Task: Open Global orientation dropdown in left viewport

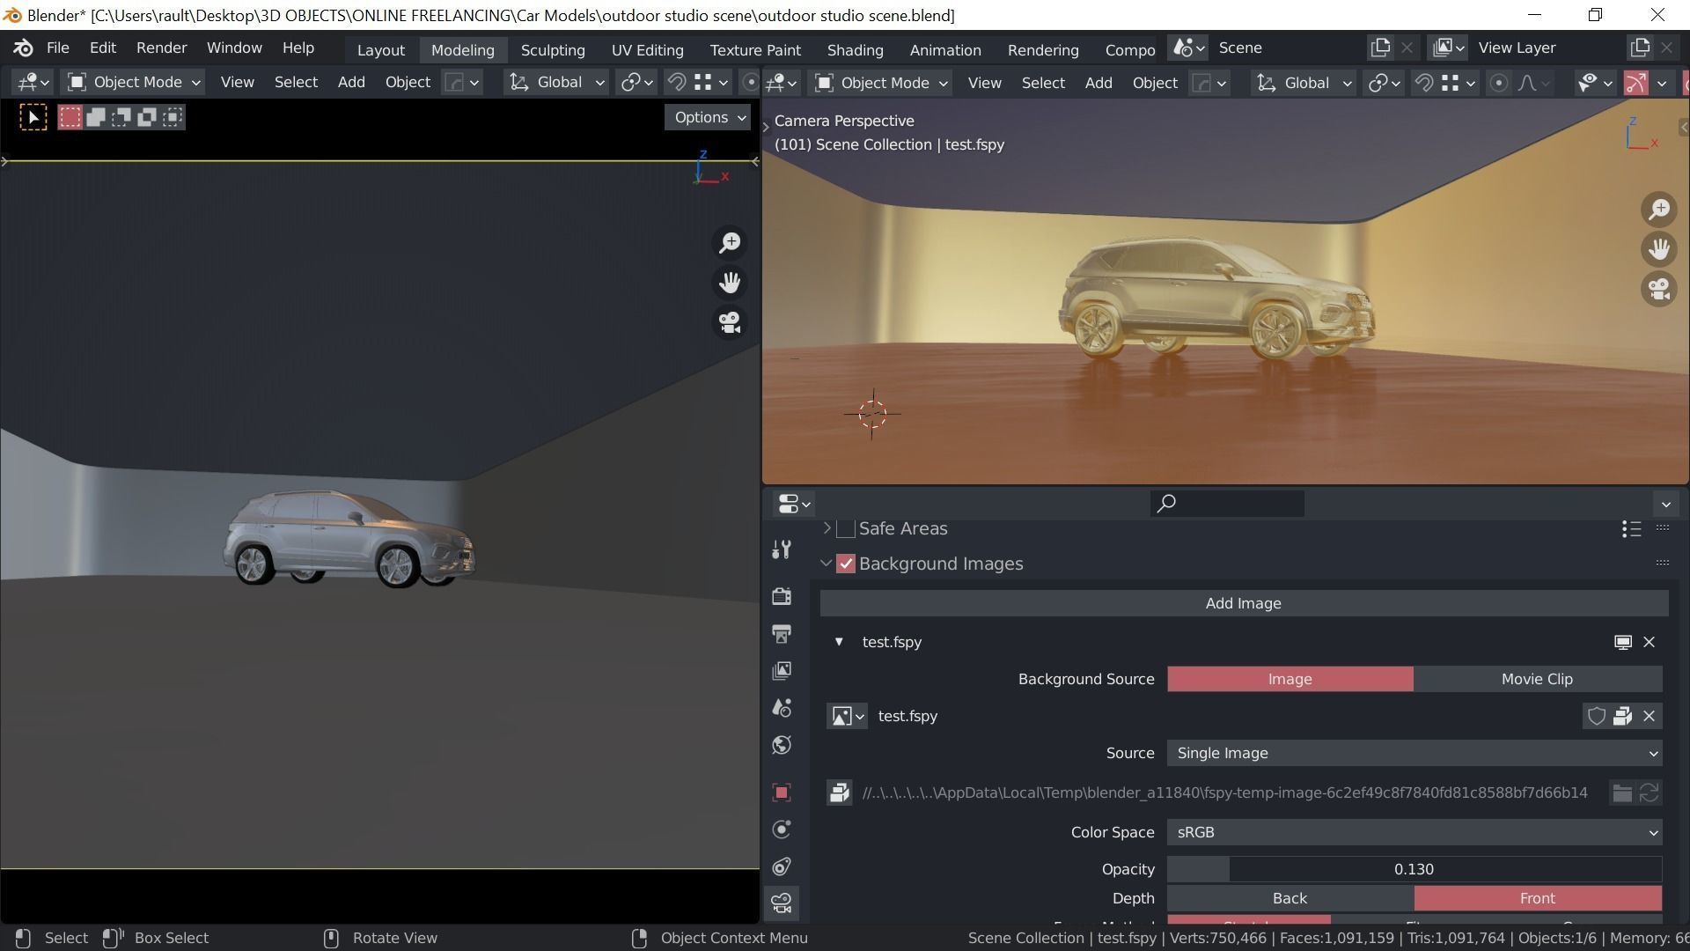Action: (556, 82)
